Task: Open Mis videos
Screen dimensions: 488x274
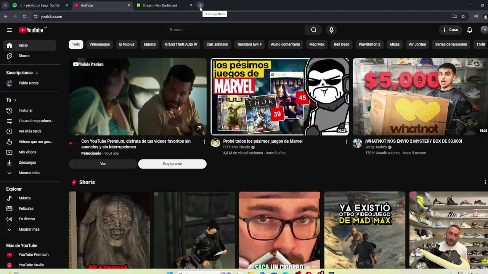Action: point(30,152)
